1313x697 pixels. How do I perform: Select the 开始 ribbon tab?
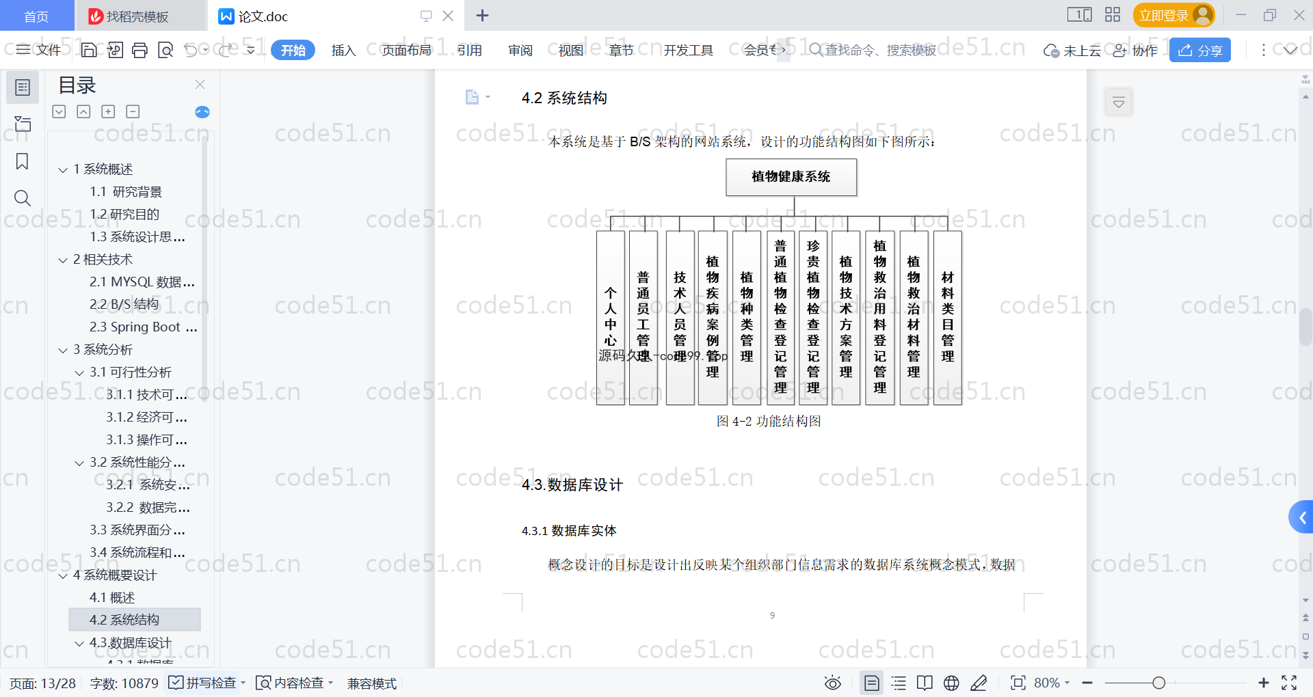[293, 50]
